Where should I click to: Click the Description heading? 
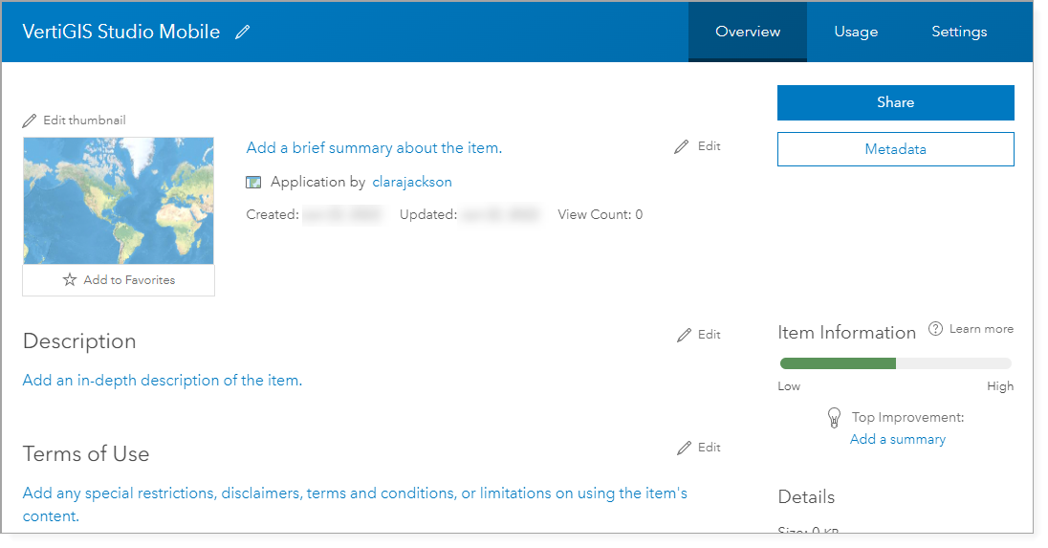click(79, 341)
